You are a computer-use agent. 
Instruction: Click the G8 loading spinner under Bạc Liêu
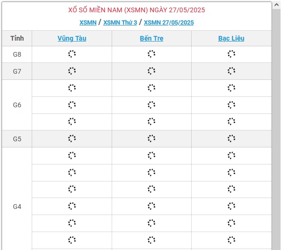[231, 54]
